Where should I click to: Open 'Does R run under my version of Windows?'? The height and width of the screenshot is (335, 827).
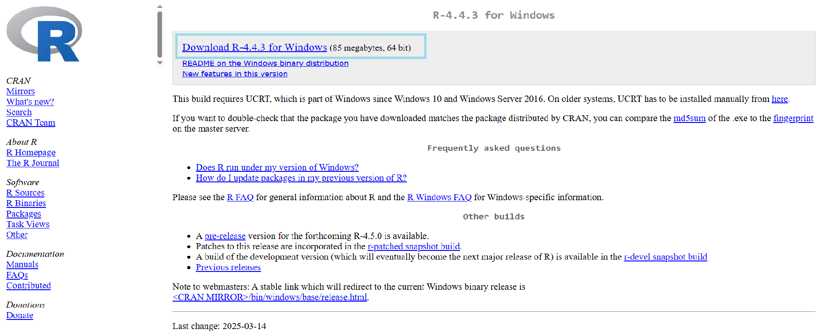pyautogui.click(x=277, y=167)
